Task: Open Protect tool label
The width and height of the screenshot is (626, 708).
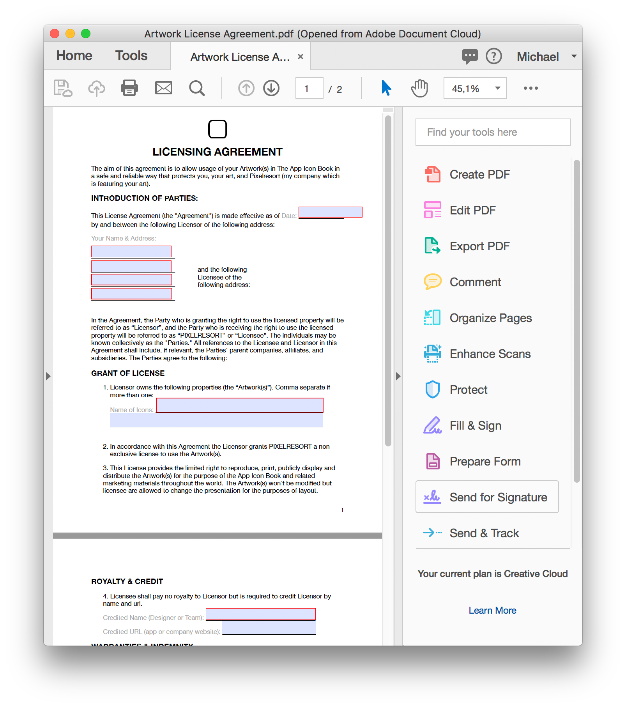Action: (x=469, y=389)
